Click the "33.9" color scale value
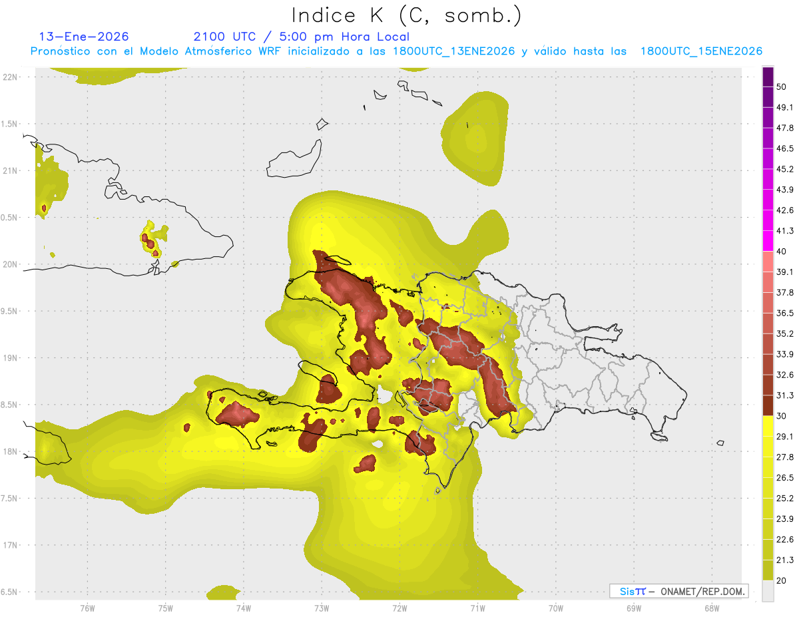The height and width of the screenshot is (617, 799). coord(785,354)
